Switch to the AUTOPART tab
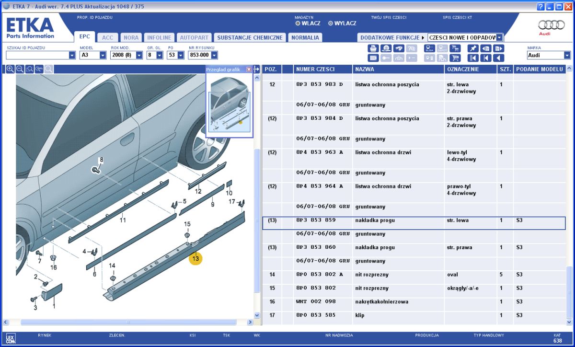 tap(194, 37)
